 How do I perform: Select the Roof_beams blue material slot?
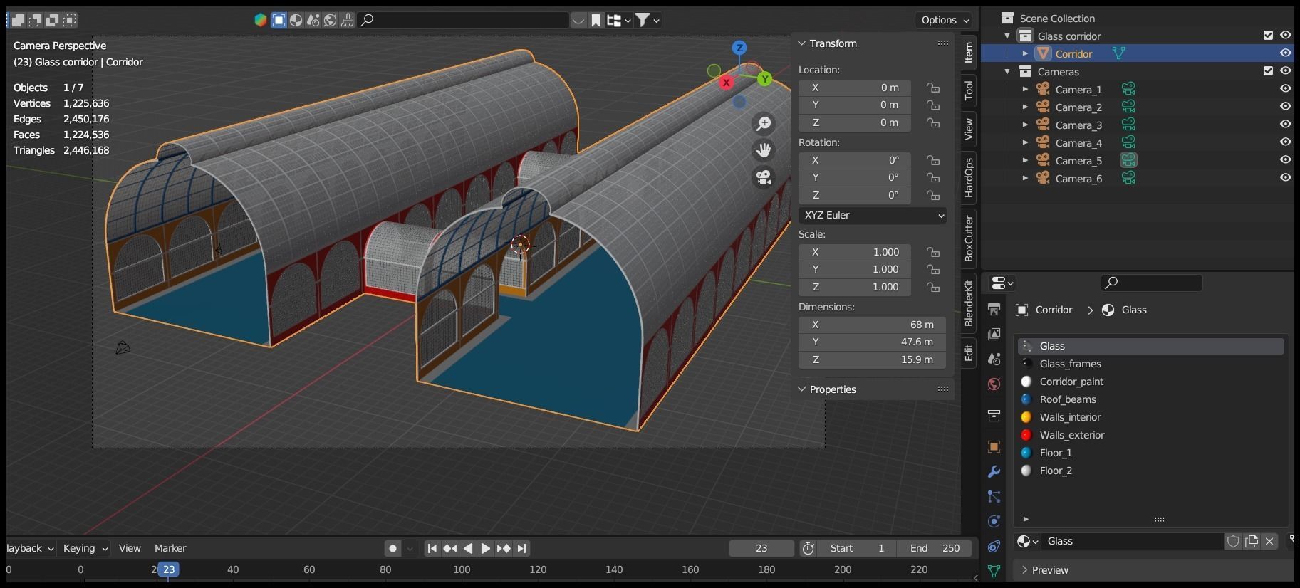pyautogui.click(x=1150, y=399)
